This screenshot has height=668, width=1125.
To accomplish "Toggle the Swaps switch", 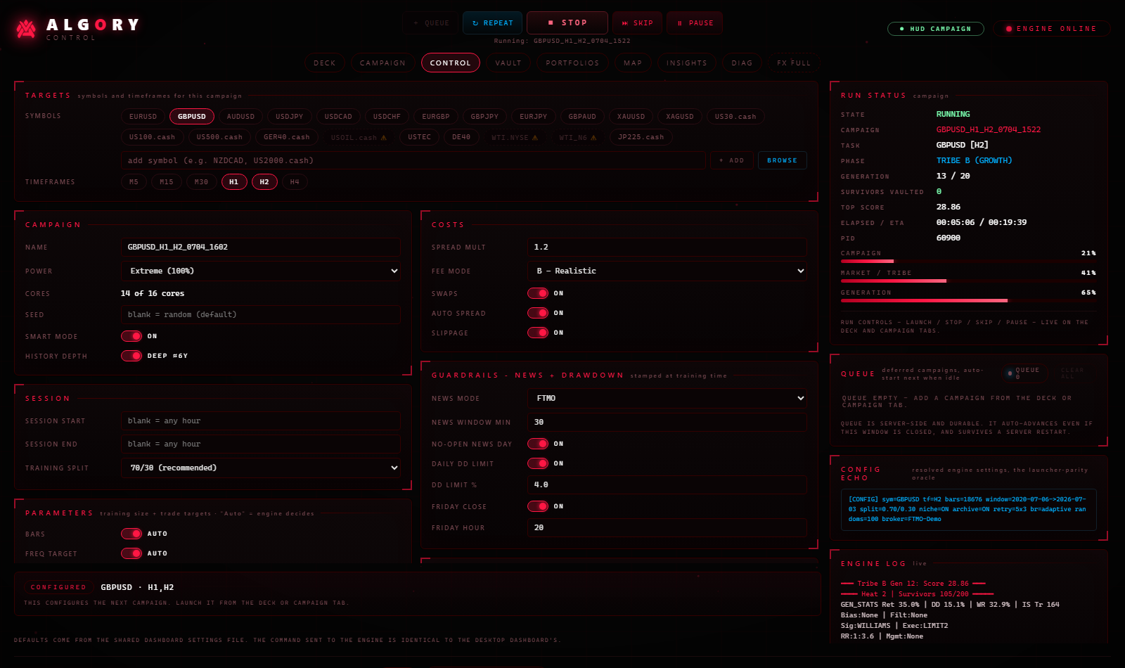I will click(538, 293).
